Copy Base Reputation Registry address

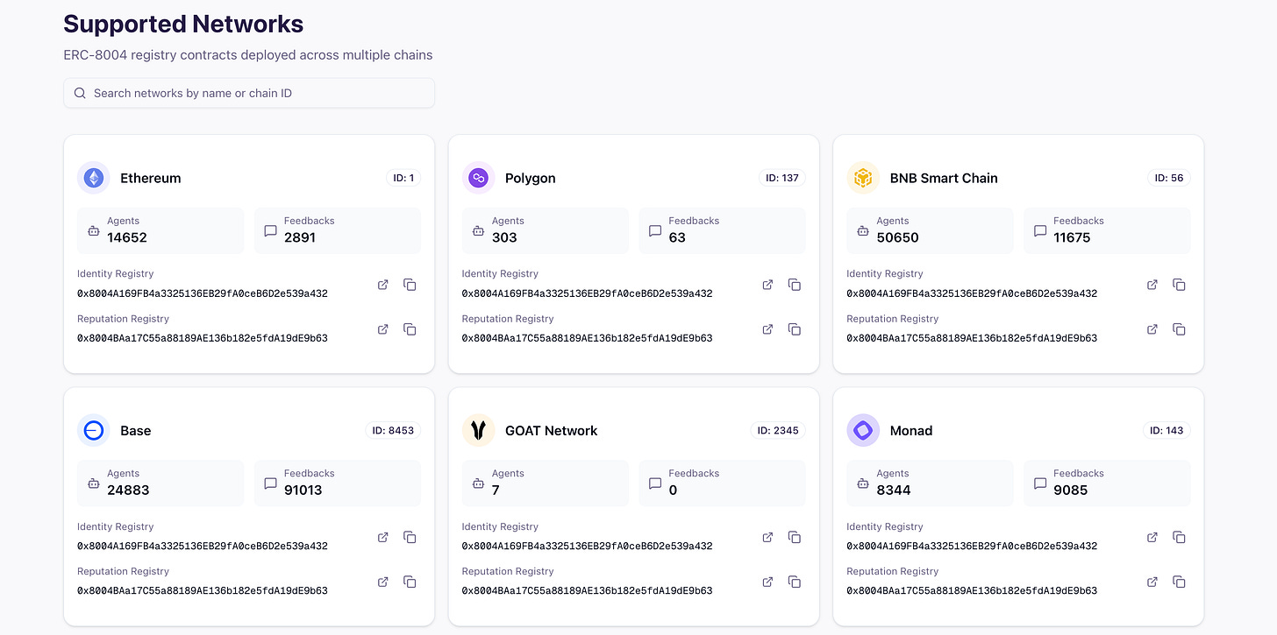pos(410,582)
